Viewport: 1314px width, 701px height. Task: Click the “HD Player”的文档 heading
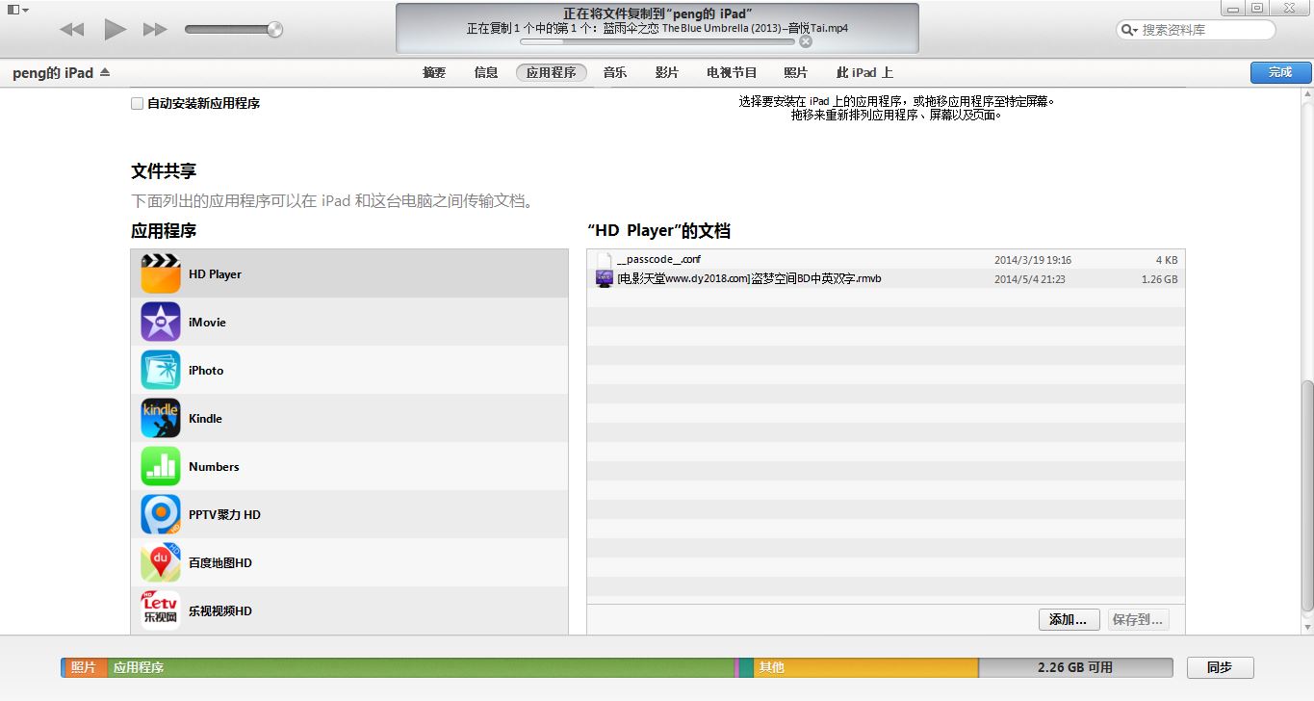(658, 231)
